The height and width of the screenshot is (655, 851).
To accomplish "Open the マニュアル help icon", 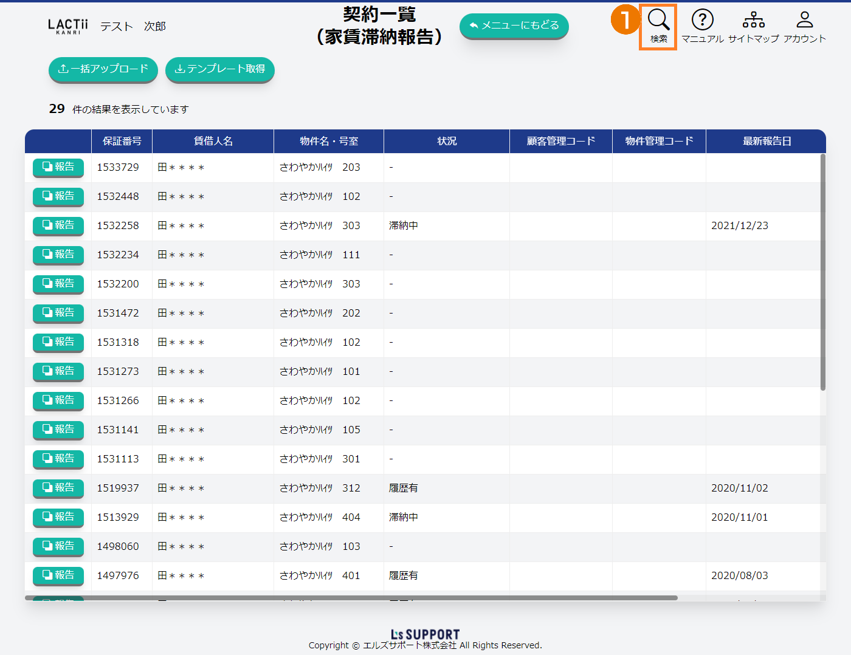I will 702,26.
